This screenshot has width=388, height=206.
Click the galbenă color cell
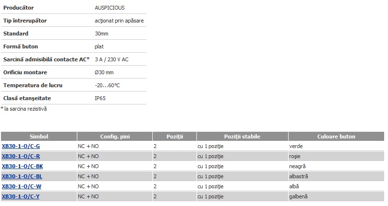(298, 196)
